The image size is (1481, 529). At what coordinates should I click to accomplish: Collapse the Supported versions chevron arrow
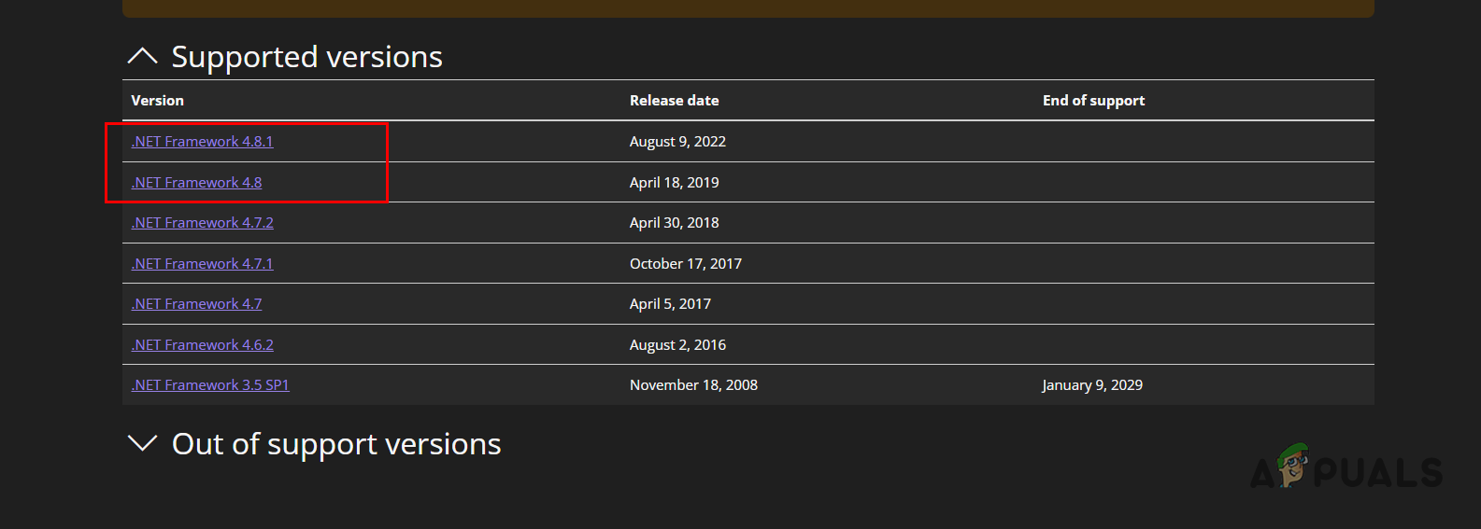click(x=142, y=57)
